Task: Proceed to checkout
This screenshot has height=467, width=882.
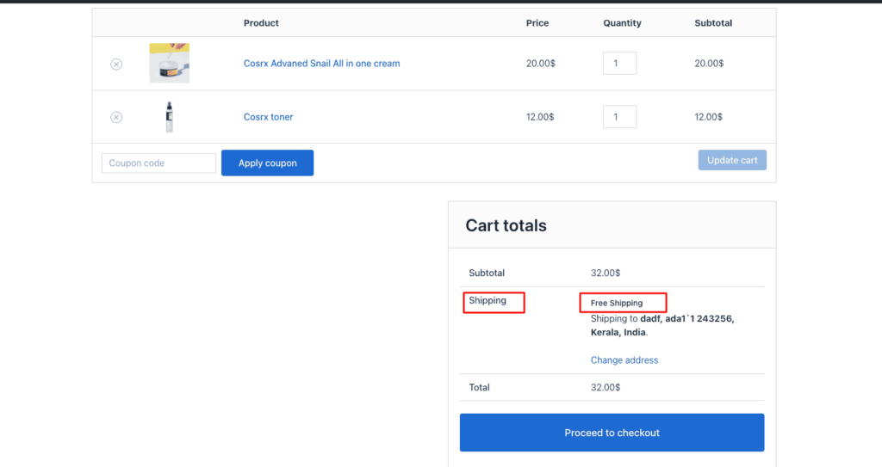Action: coord(612,433)
